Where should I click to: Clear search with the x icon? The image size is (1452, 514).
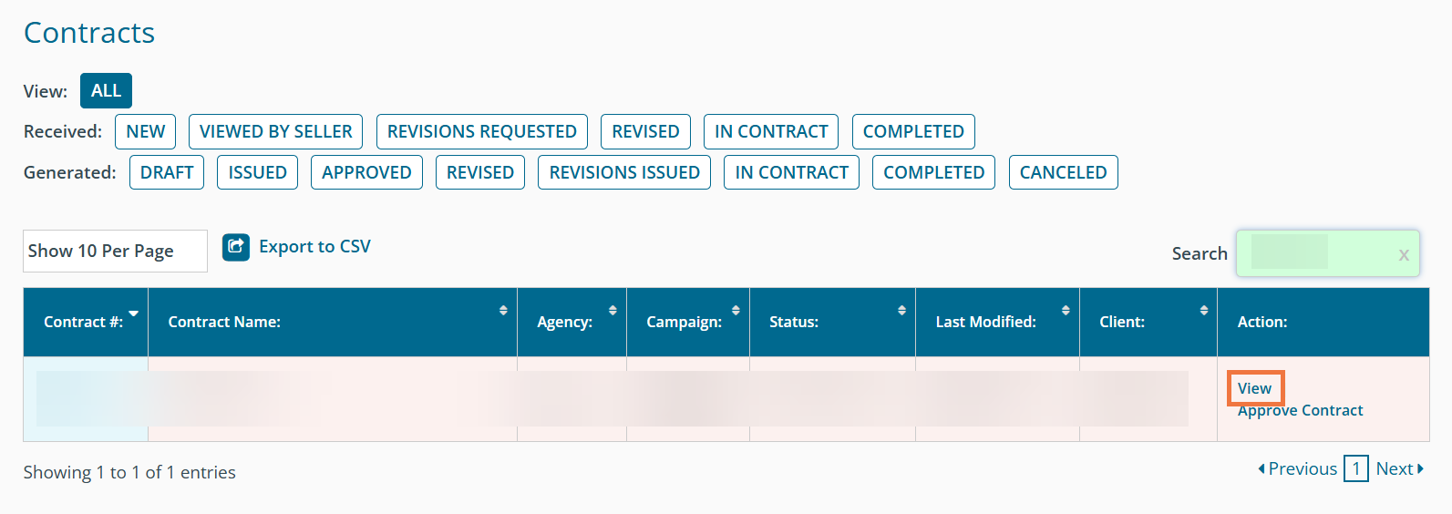point(1404,255)
